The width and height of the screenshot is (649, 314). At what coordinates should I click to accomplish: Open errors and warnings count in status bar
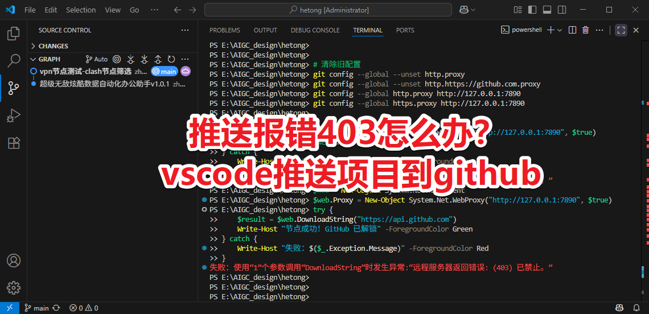84,308
